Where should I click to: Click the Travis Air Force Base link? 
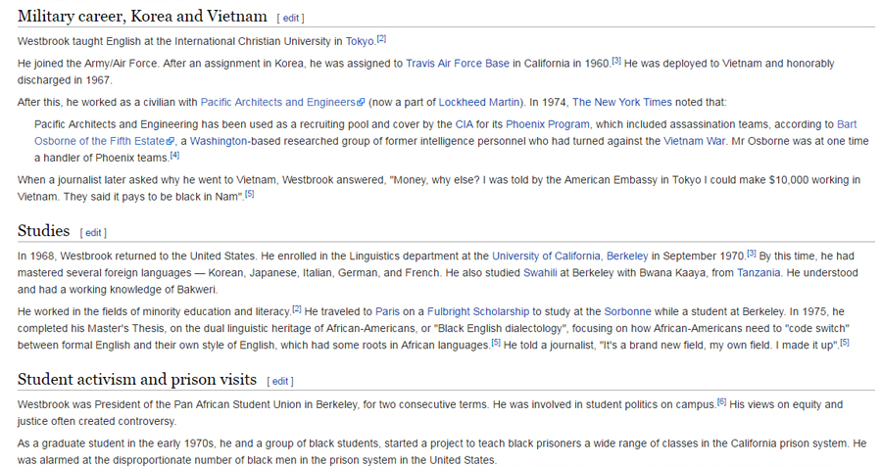tap(458, 64)
